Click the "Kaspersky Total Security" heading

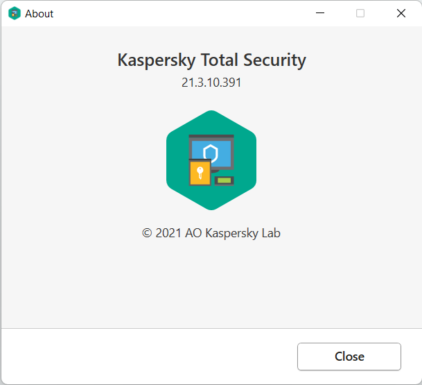211,60
